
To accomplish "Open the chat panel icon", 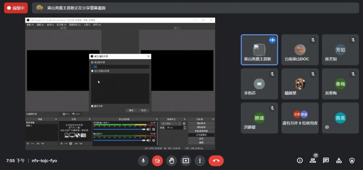I will pyautogui.click(x=326, y=161).
